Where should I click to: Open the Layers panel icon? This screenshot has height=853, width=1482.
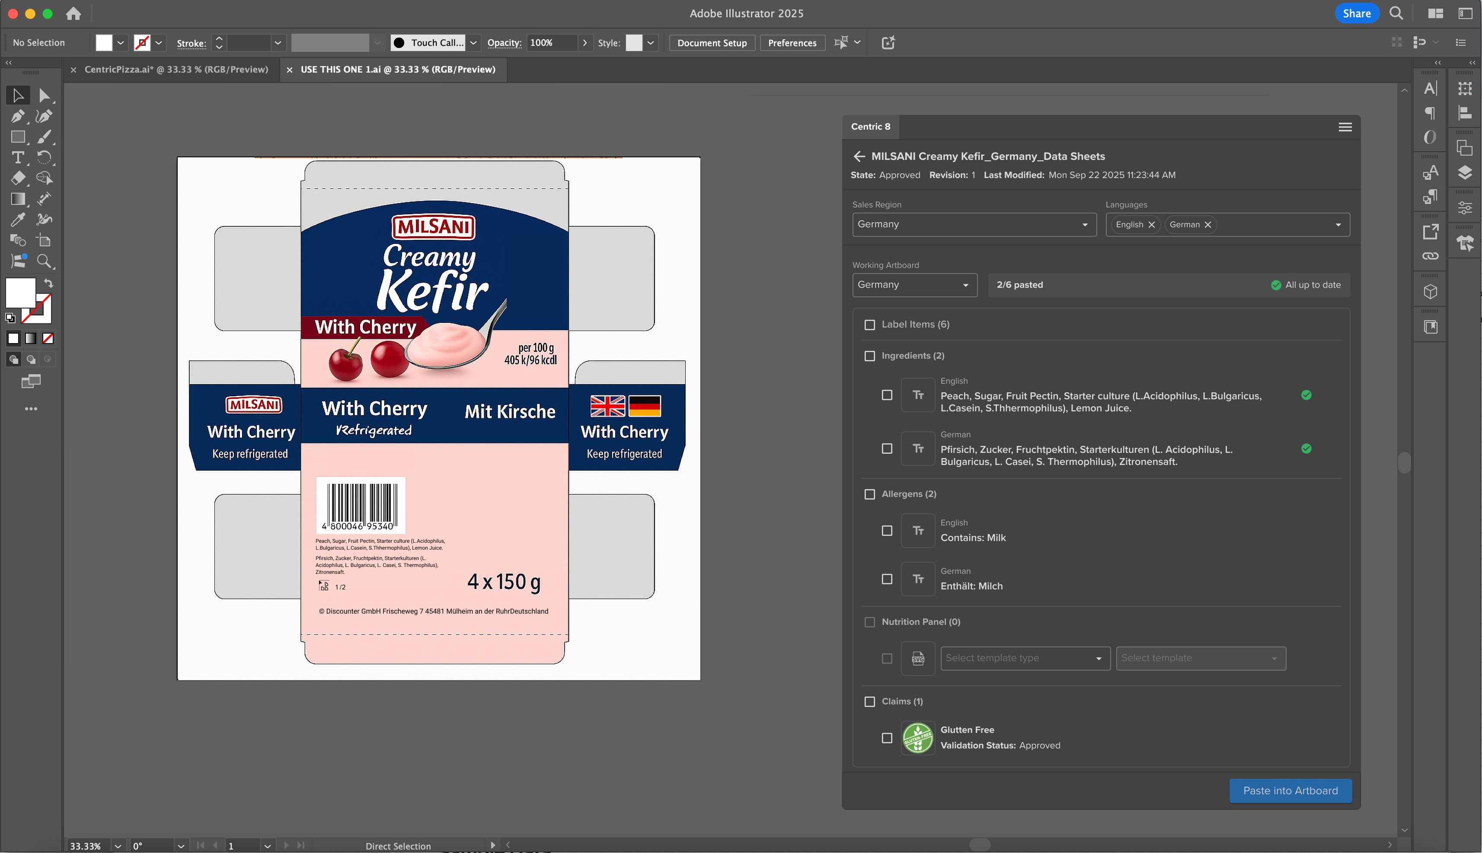[1464, 172]
